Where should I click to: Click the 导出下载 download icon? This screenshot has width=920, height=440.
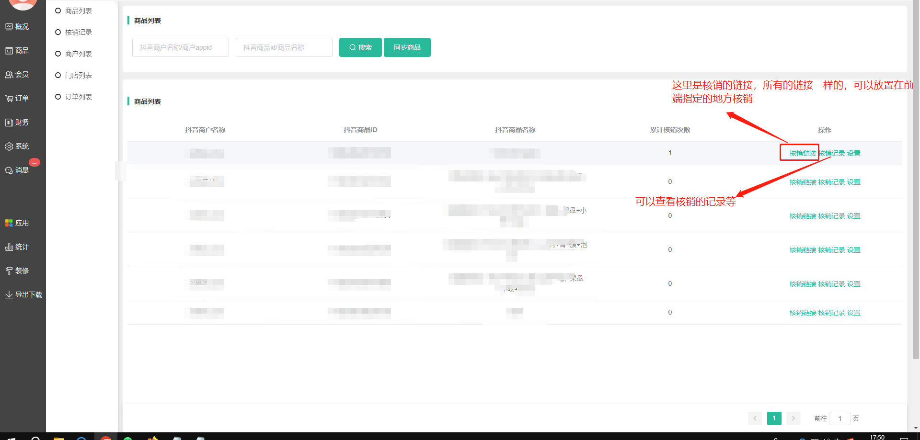9,295
